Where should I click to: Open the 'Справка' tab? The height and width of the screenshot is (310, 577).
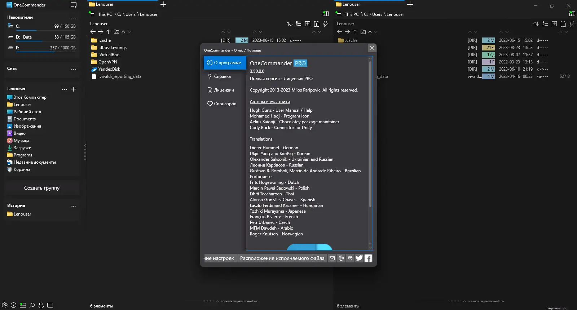[x=225, y=76]
